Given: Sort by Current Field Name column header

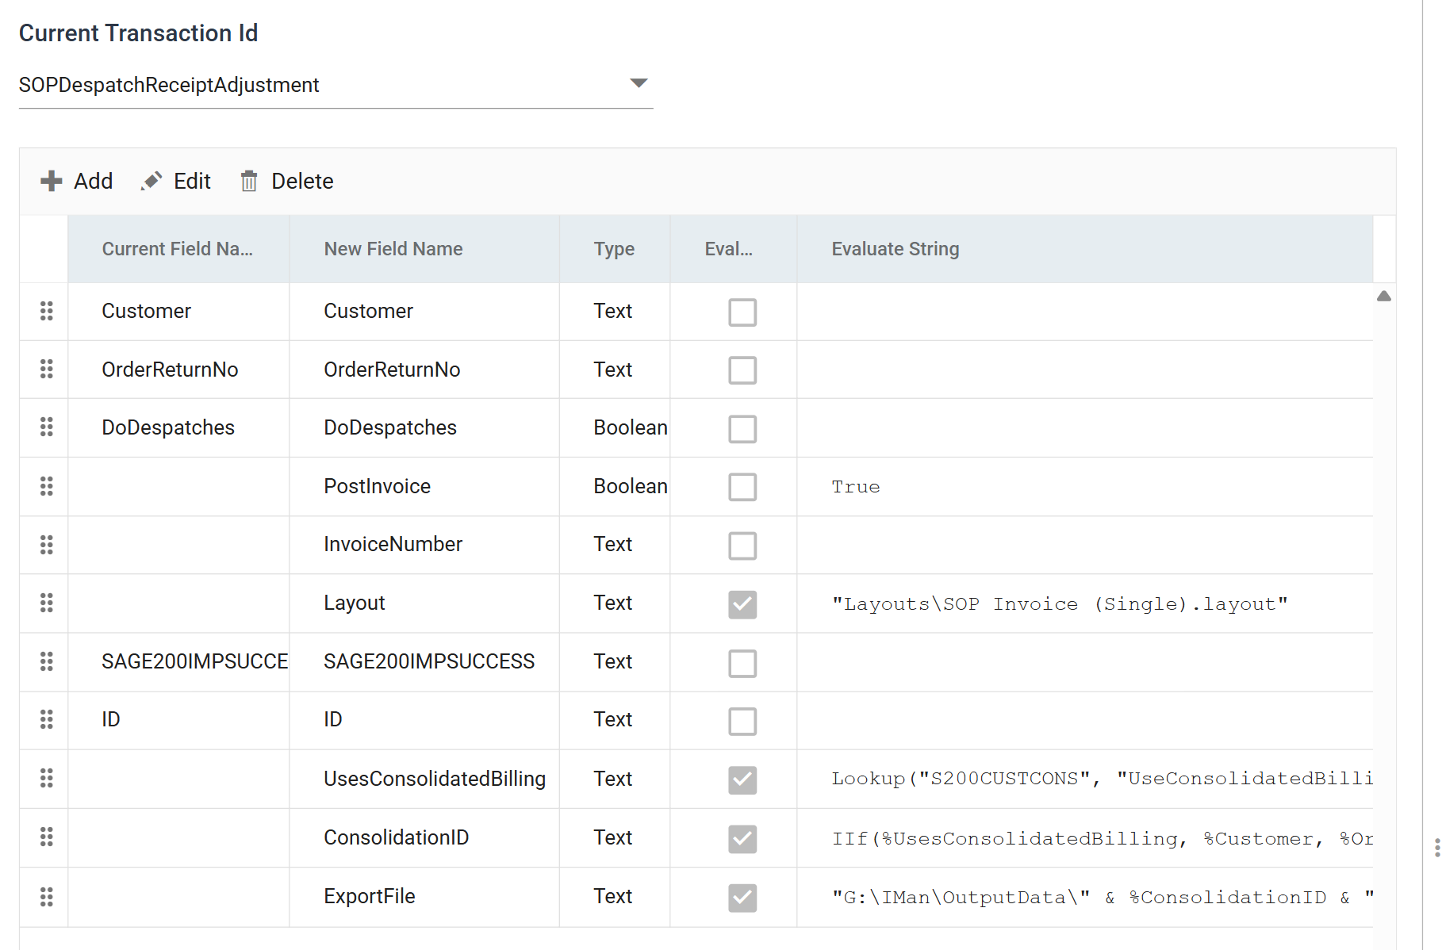Looking at the screenshot, I should pos(178,249).
